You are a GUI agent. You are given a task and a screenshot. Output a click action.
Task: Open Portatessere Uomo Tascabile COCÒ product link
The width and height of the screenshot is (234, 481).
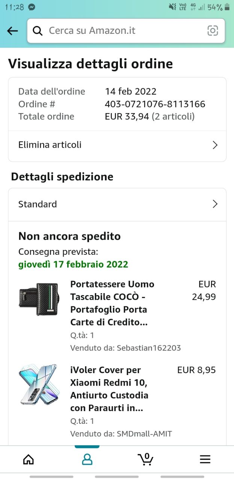pos(112,303)
